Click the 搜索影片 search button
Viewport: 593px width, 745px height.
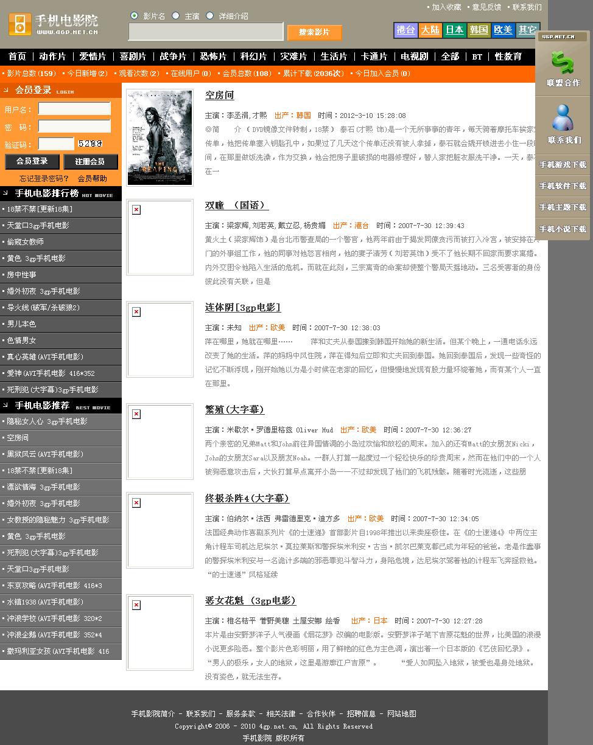314,32
